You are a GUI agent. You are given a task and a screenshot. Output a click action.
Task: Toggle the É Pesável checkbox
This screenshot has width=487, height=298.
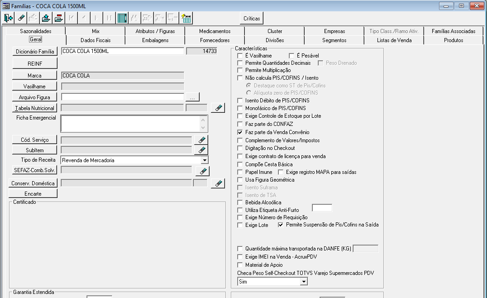tap(291, 56)
